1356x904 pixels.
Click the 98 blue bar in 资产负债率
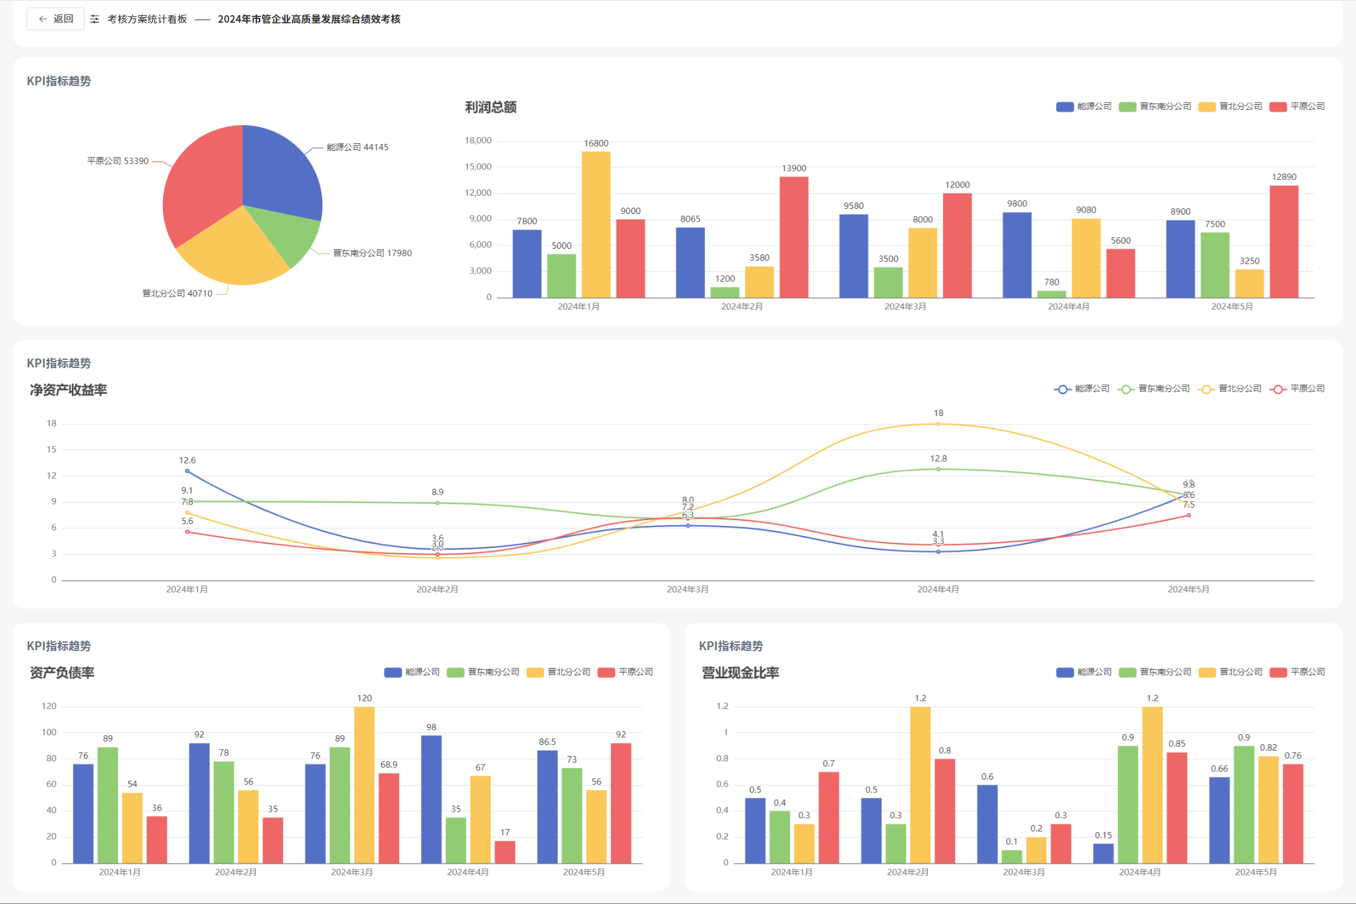pyautogui.click(x=431, y=799)
